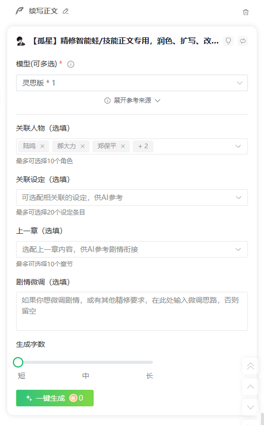Screen dimensions: 264x425
Task: Click the single up-arrow scroll button
Action: coord(251,387)
